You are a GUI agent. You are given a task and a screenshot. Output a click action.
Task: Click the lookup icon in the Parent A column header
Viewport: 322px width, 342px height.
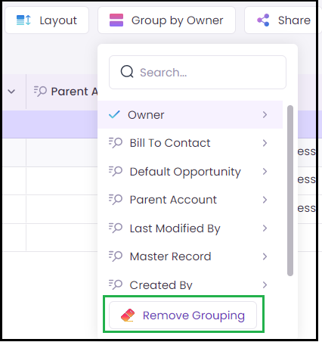[40, 92]
